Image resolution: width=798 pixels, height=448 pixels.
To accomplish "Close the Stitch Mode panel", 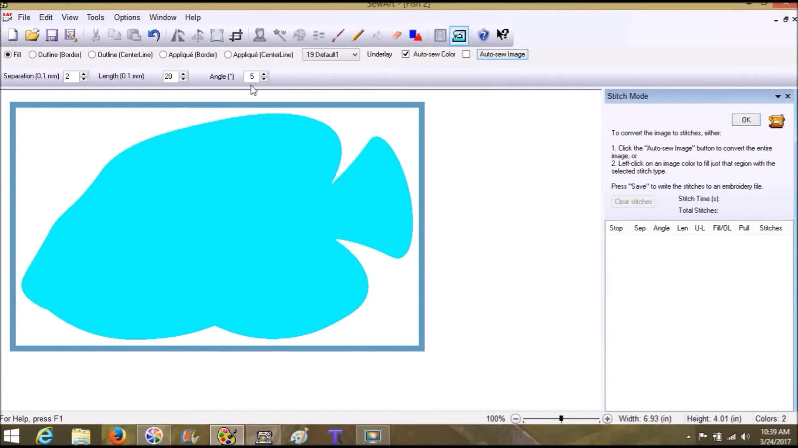I will (788, 96).
